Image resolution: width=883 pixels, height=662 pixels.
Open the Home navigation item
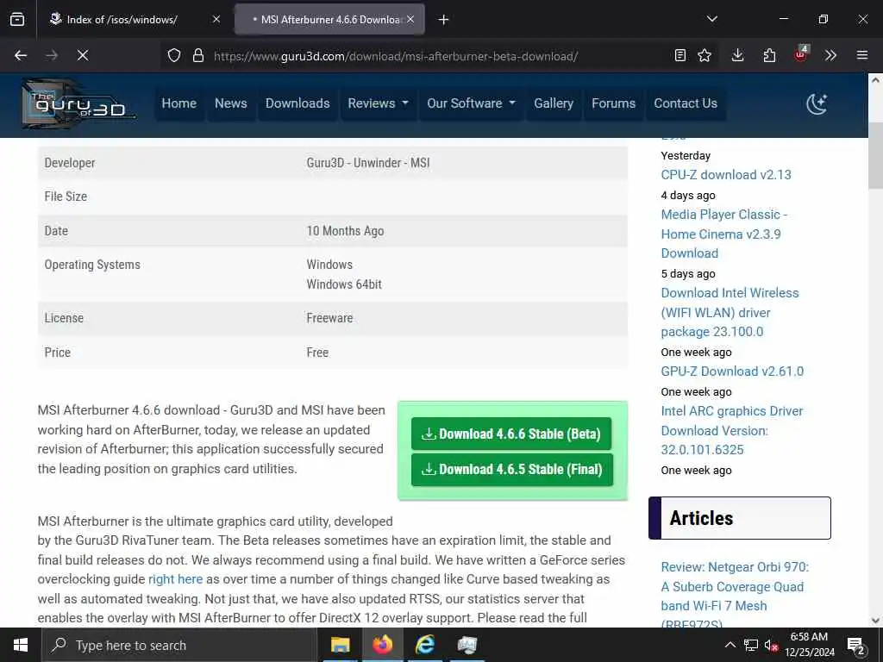coord(179,103)
